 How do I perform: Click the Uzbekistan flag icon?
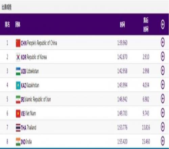pos(18,71)
